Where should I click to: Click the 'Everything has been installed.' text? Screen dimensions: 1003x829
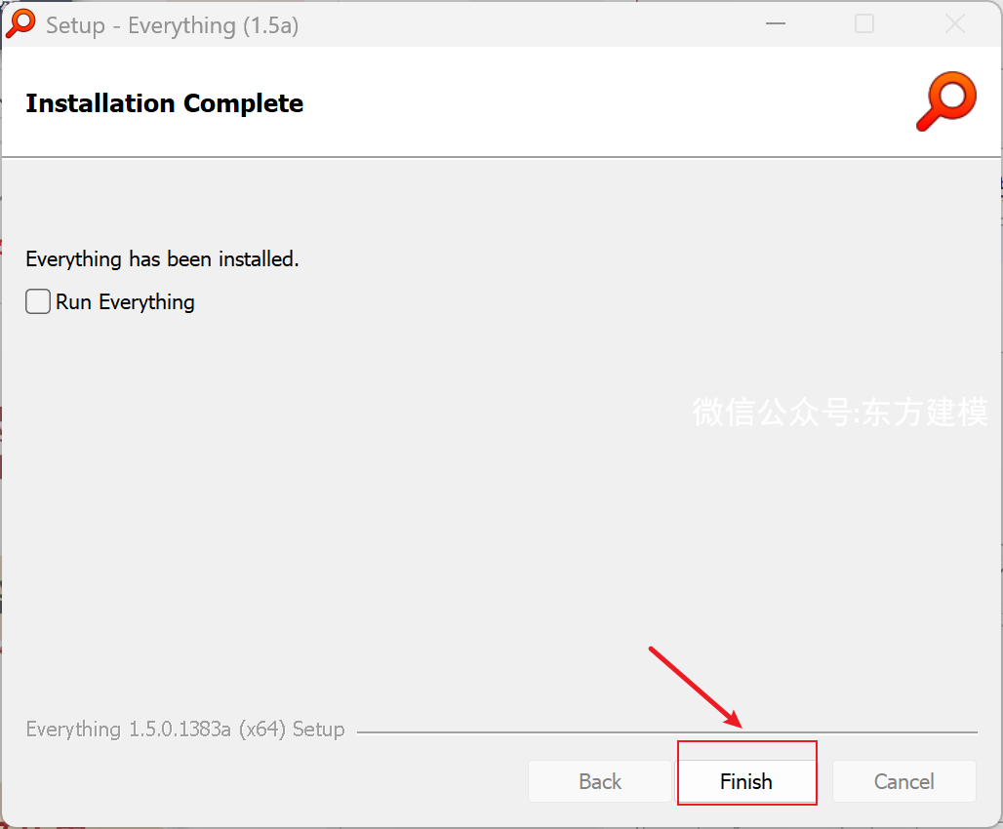pyautogui.click(x=163, y=259)
